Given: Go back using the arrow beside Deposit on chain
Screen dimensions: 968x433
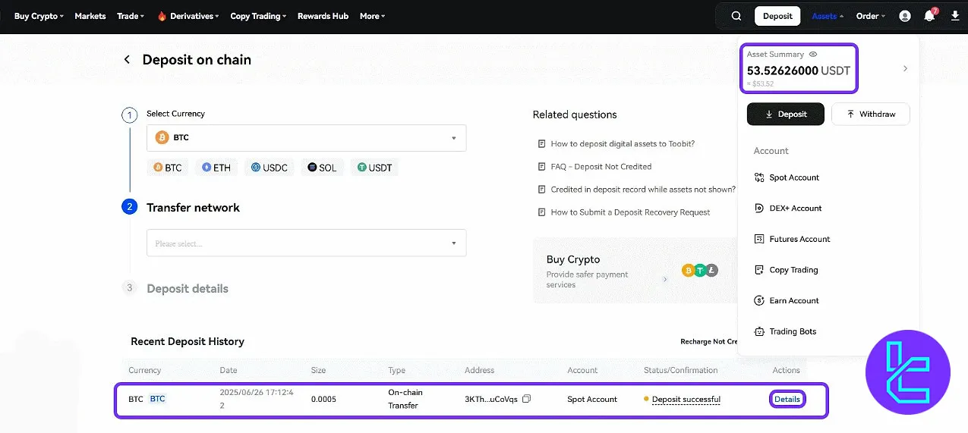Looking at the screenshot, I should tap(127, 60).
